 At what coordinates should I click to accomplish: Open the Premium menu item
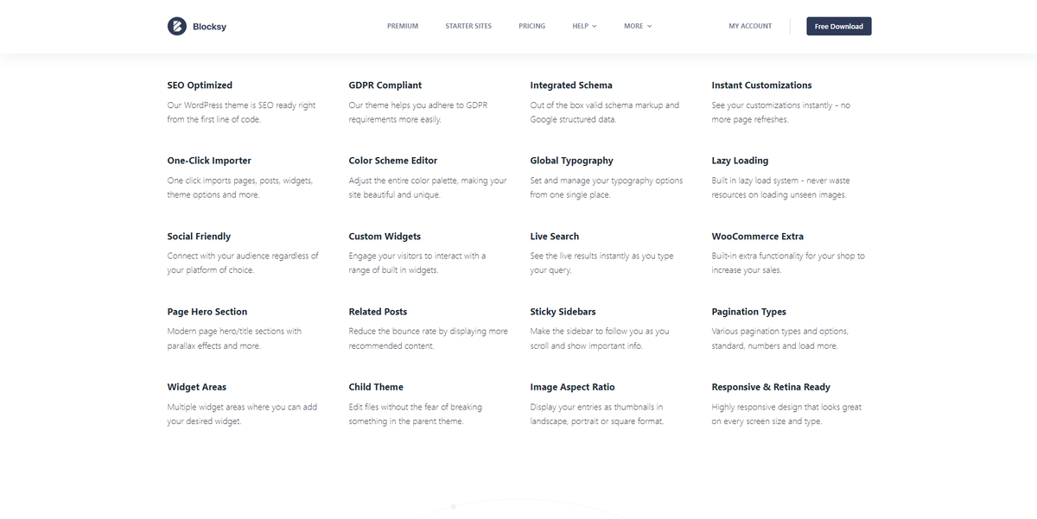click(403, 26)
